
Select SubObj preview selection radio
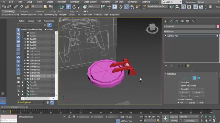[x=187, y=102]
